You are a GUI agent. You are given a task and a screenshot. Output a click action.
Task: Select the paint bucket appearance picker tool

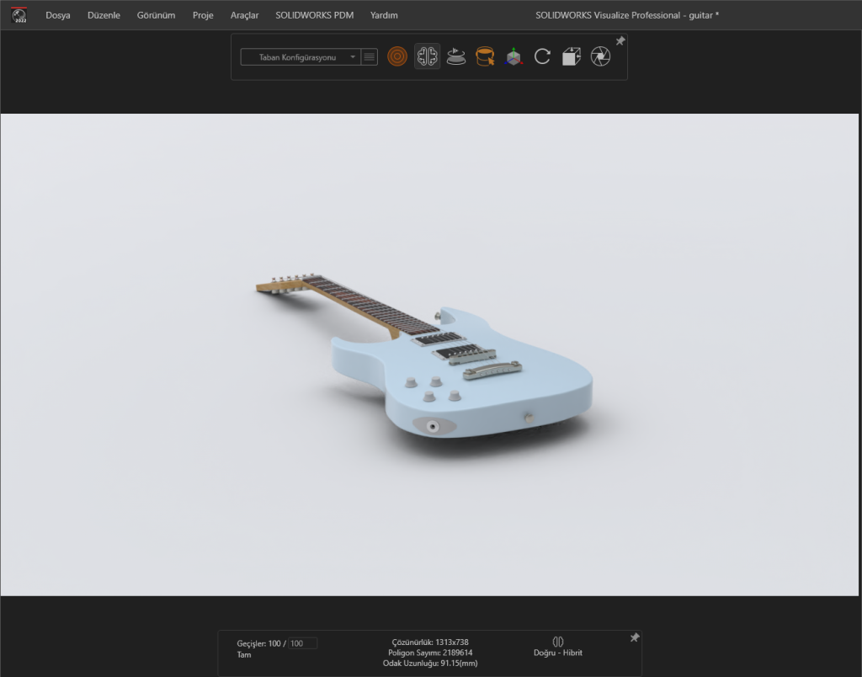(x=485, y=56)
